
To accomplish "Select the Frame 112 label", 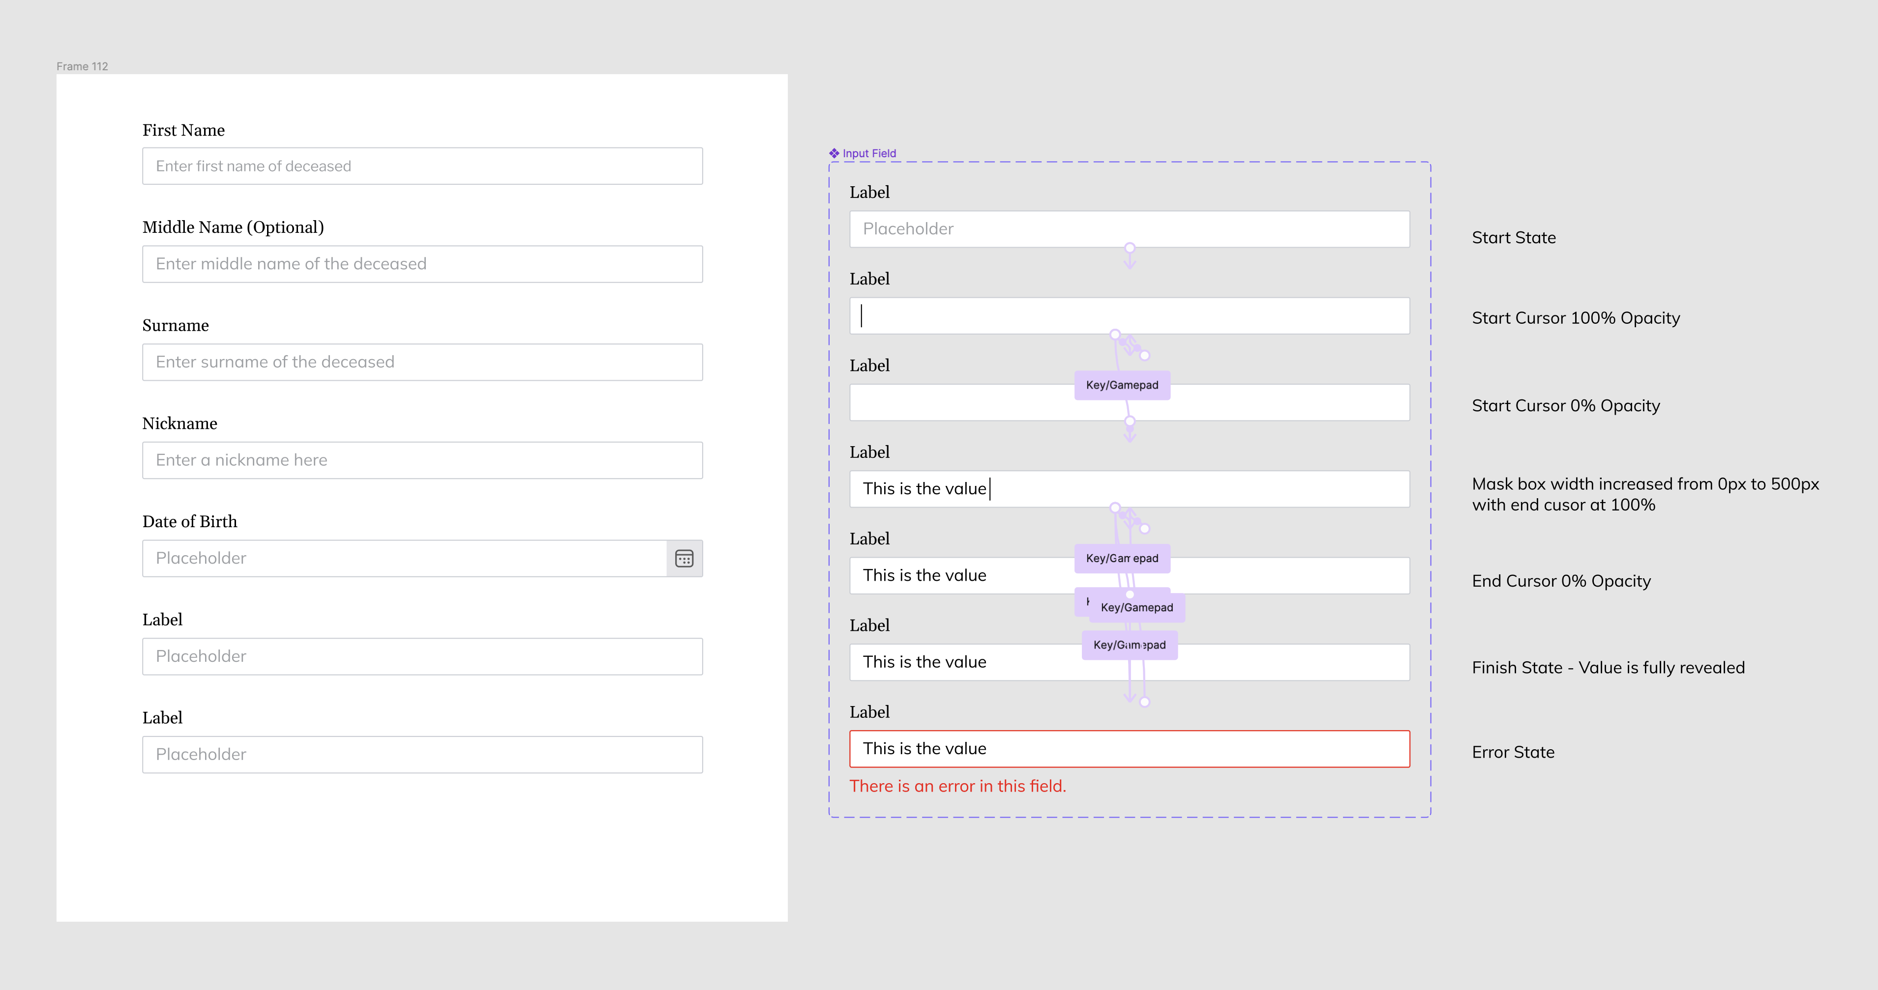I will pyautogui.click(x=82, y=66).
